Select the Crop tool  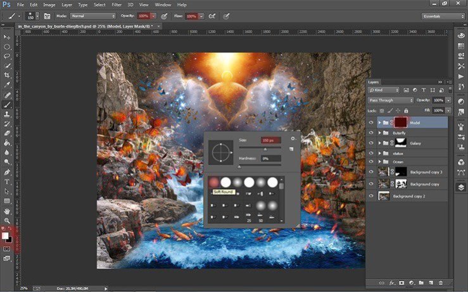click(x=7, y=75)
